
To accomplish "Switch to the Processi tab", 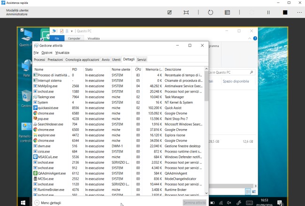I will pyautogui.click(x=39, y=60).
